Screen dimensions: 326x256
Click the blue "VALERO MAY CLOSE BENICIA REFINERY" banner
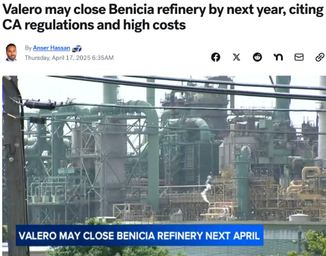coord(139,235)
